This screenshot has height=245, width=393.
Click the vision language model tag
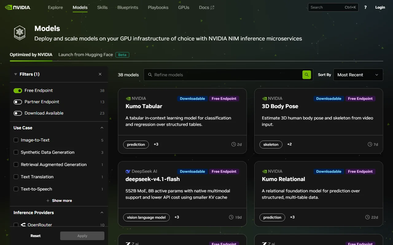click(x=146, y=217)
